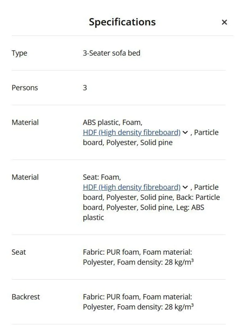Expand the HDF chevron in second Material row
Viewport: 235px width, 328px height.
click(185, 187)
